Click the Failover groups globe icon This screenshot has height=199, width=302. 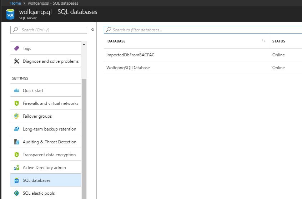(16, 116)
